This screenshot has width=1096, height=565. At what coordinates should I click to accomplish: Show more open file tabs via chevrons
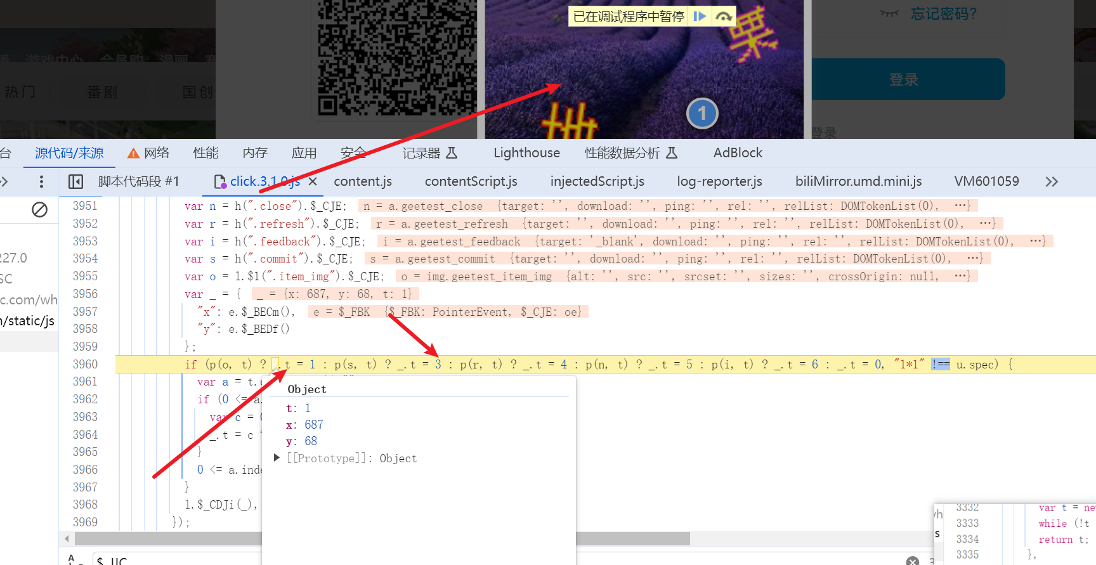pos(1051,182)
